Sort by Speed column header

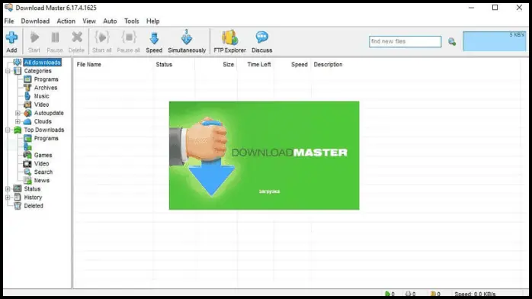[300, 65]
